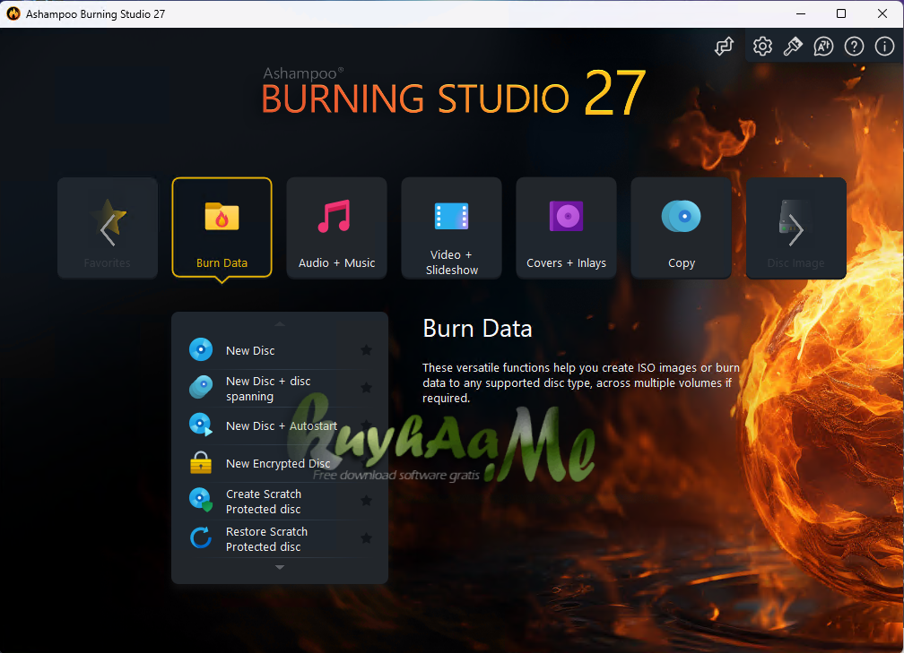Favorite New Disc + disc spanning star
This screenshot has width=904, height=653.
(366, 388)
